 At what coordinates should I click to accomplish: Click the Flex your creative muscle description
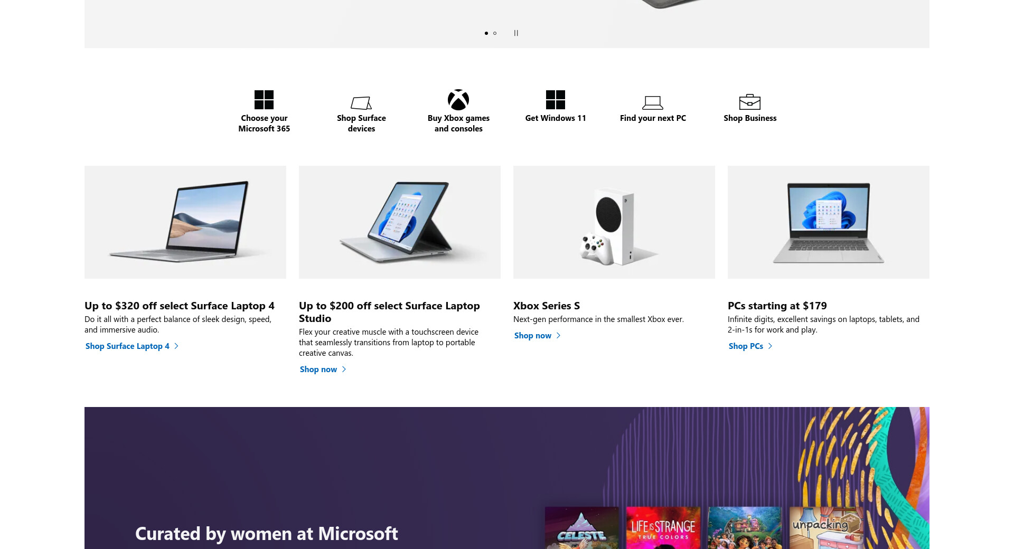(389, 343)
